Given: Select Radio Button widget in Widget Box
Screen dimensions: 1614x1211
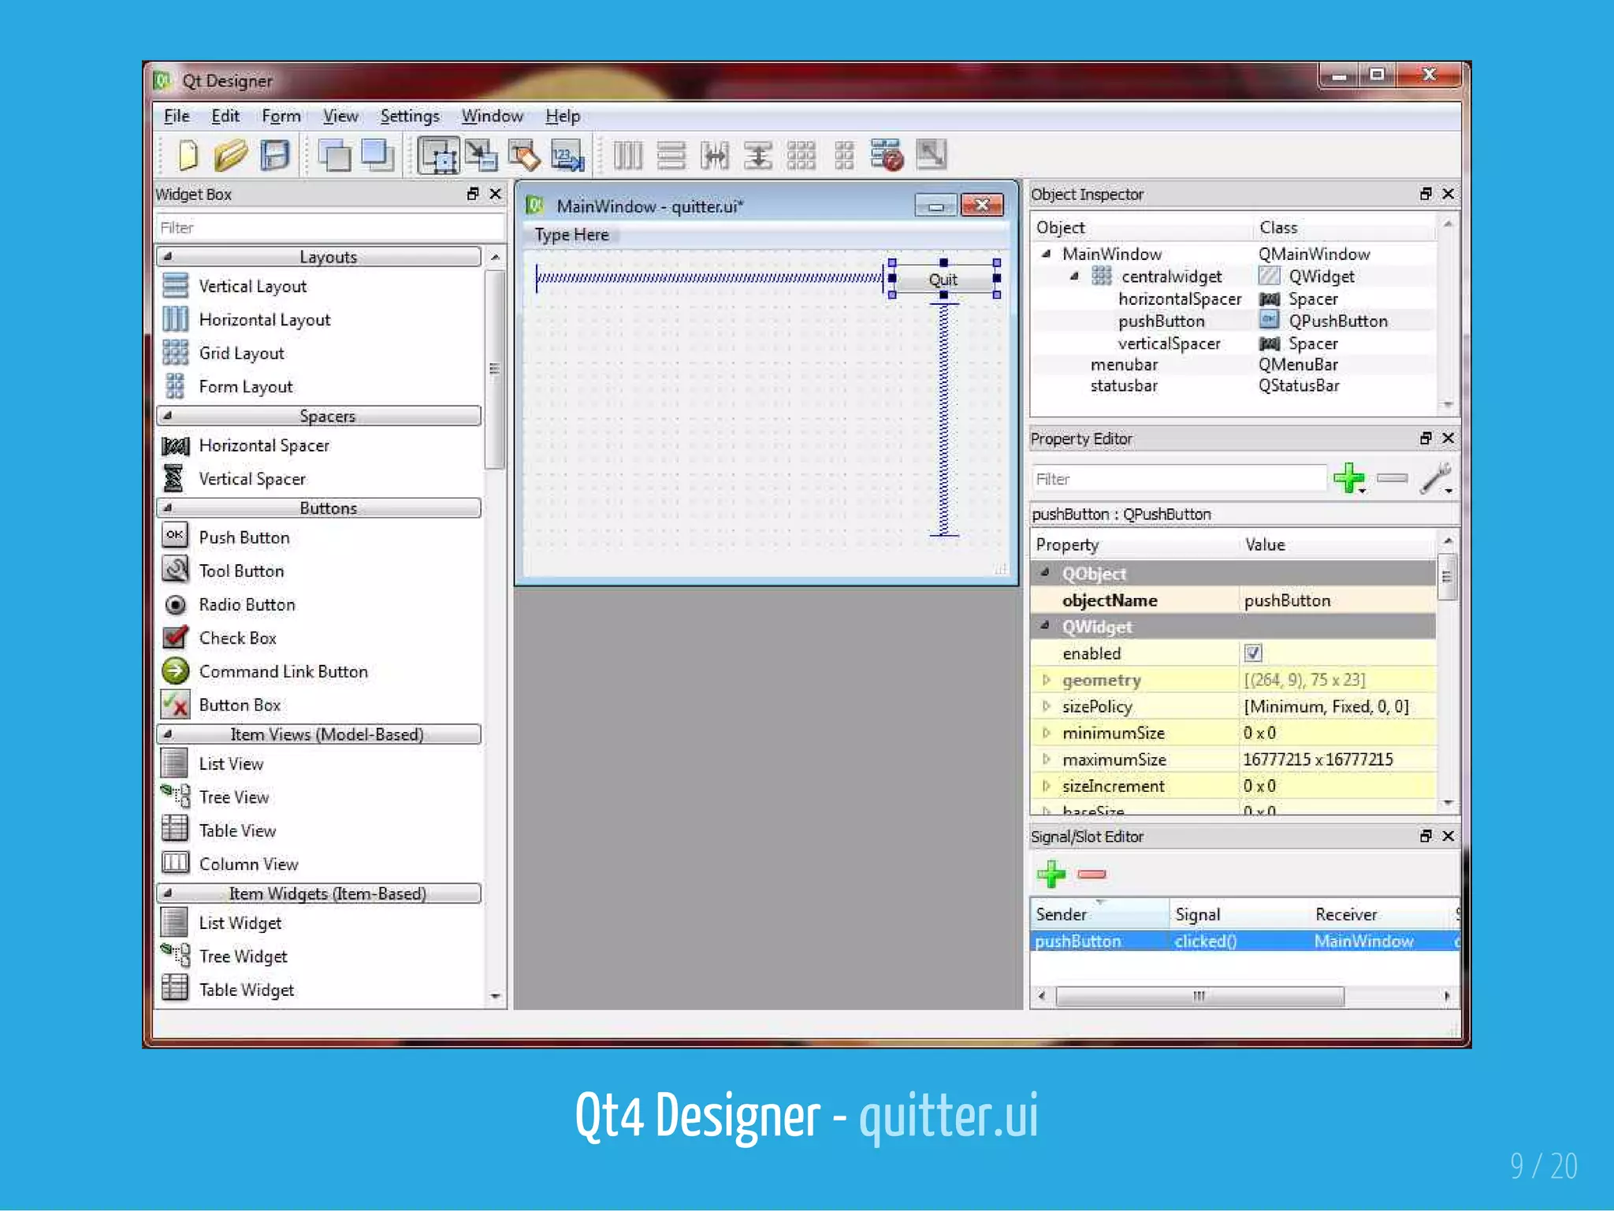Looking at the screenshot, I should [x=247, y=604].
